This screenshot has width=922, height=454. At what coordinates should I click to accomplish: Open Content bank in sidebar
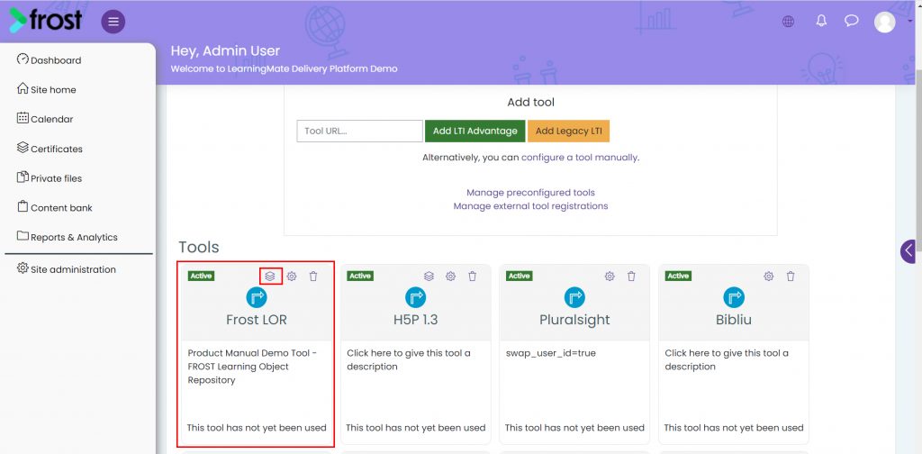[55, 207]
